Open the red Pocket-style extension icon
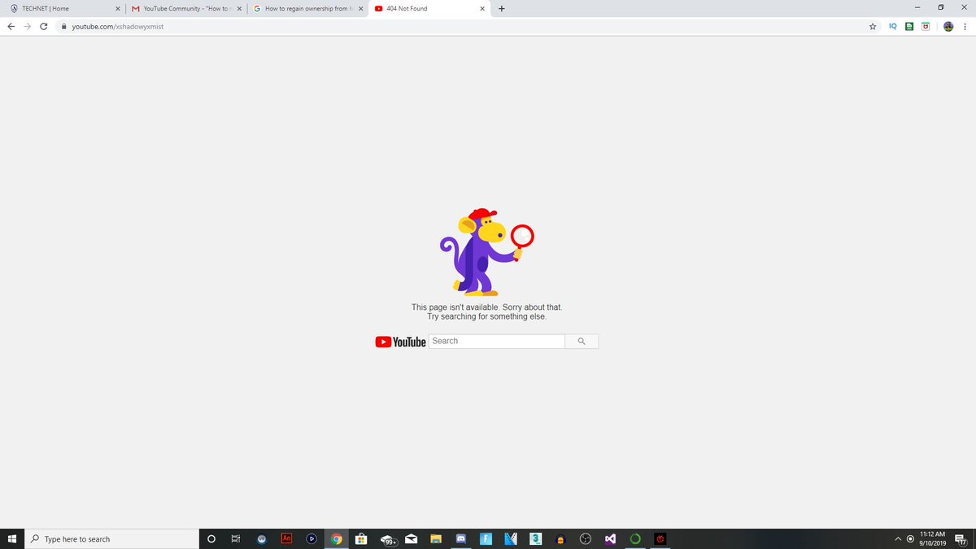 click(926, 26)
